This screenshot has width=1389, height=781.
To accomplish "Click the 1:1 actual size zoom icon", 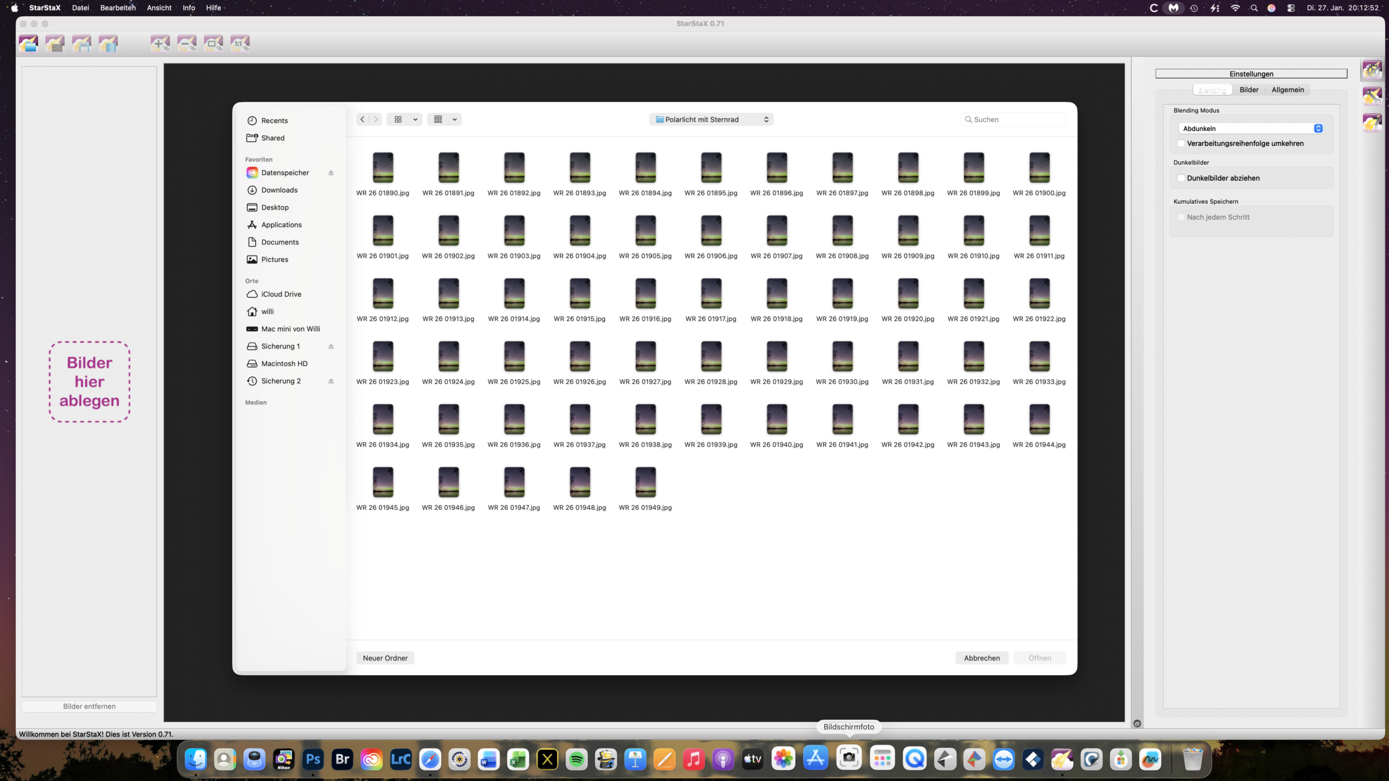I will [x=240, y=43].
